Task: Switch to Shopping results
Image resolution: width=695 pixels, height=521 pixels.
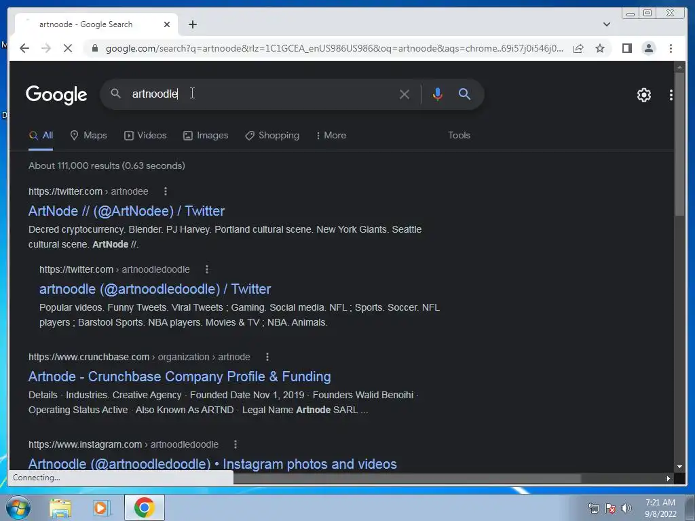Action: click(272, 136)
